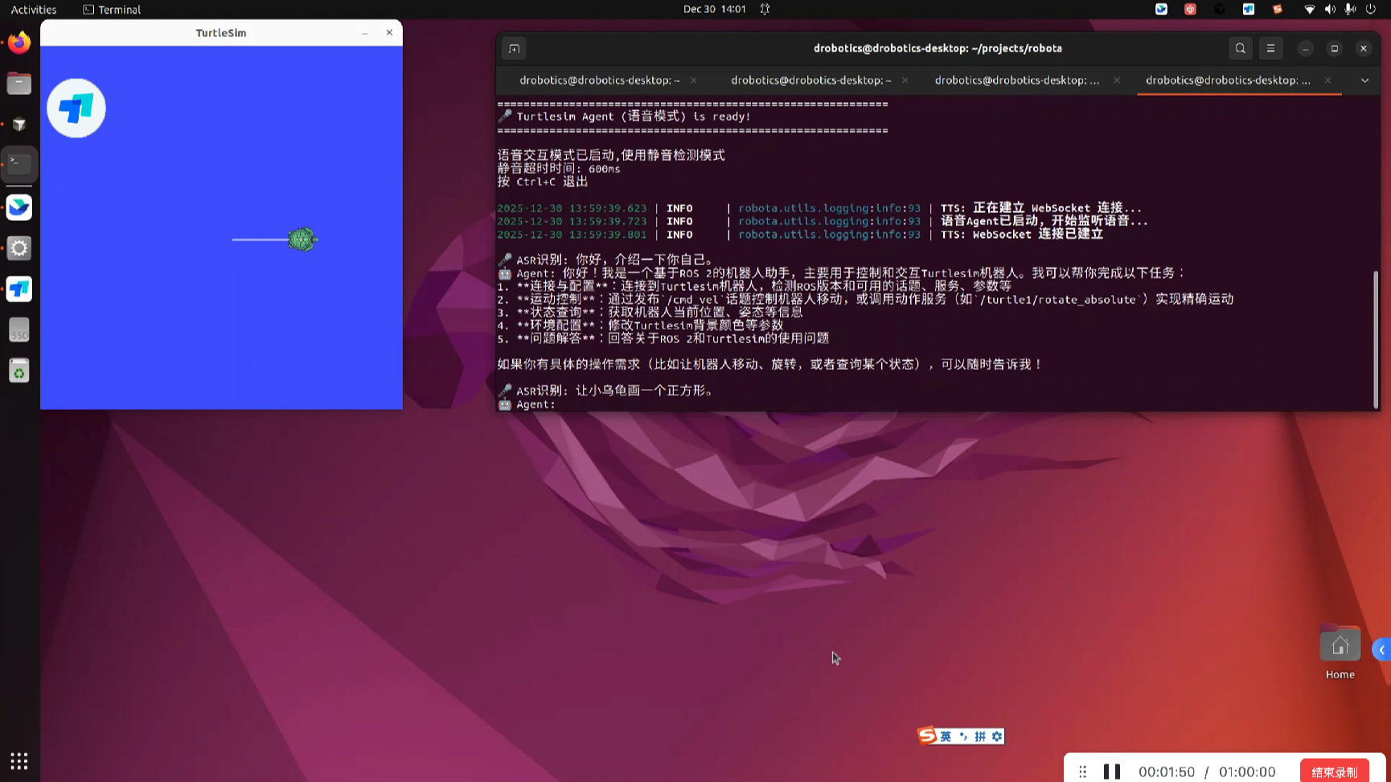1391x782 pixels.
Task: Click the "Turtlesim Agent" ready line in terminal
Action: [624, 117]
